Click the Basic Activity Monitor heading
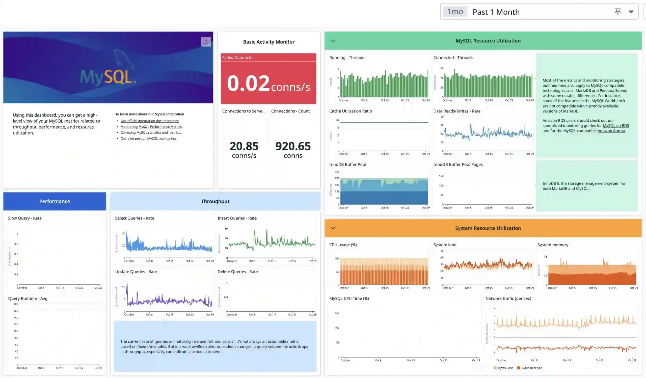The width and height of the screenshot is (646, 378). coord(269,42)
